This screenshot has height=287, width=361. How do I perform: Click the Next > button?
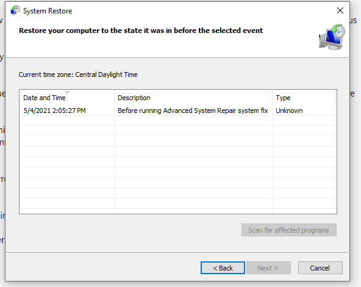click(x=268, y=268)
